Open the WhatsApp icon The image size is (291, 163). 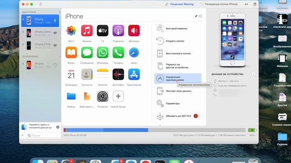102,53
